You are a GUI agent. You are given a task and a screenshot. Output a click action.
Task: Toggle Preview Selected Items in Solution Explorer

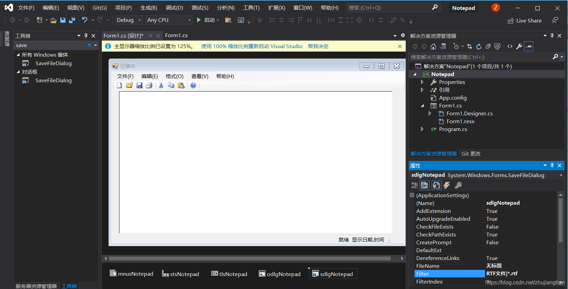[x=528, y=46]
